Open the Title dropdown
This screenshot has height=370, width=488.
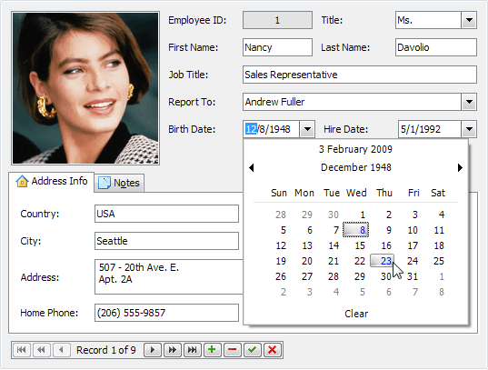point(469,20)
